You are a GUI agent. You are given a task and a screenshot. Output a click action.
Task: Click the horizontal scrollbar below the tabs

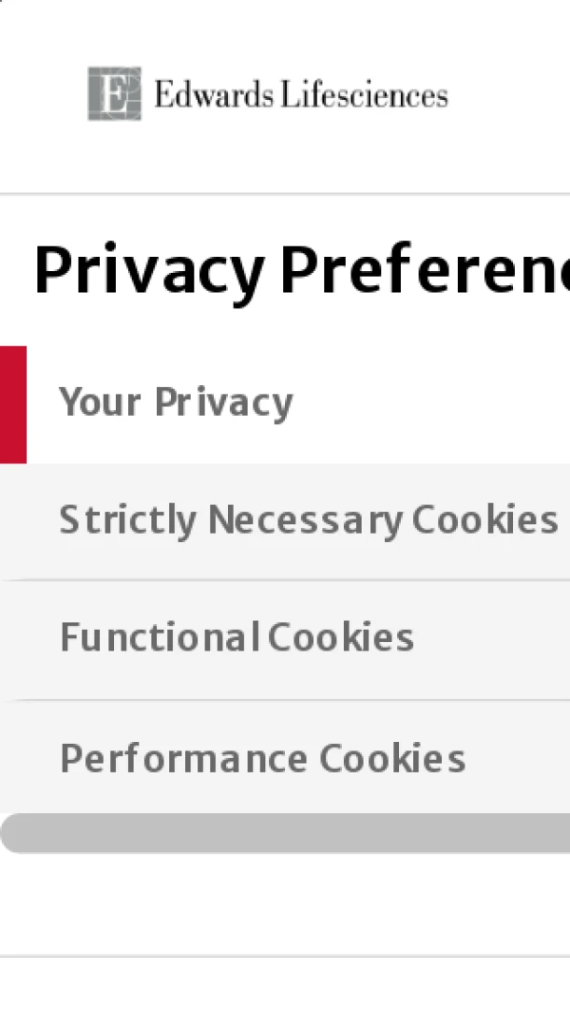285,833
